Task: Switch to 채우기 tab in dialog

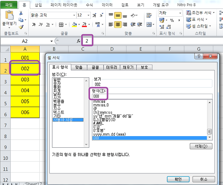Action: pos(128,68)
